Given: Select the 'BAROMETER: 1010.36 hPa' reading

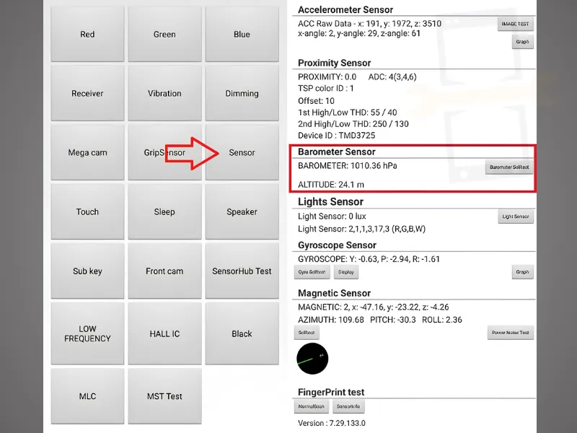Looking at the screenshot, I should pos(348,166).
